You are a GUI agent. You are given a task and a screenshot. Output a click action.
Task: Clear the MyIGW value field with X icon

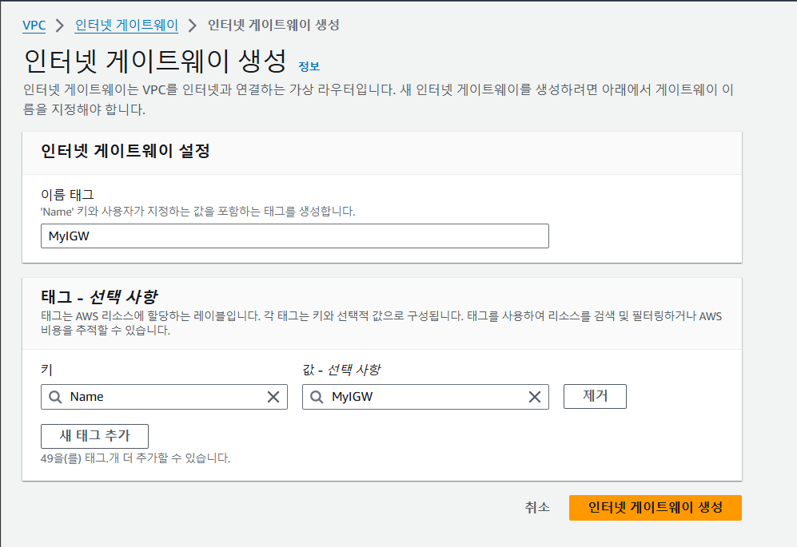coord(535,397)
